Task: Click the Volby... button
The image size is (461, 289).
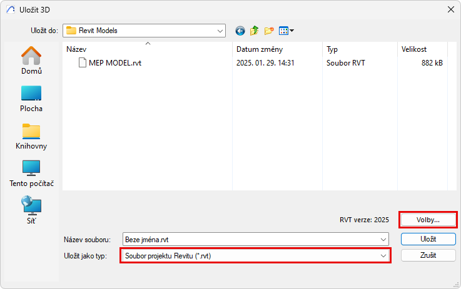Action: coord(428,220)
